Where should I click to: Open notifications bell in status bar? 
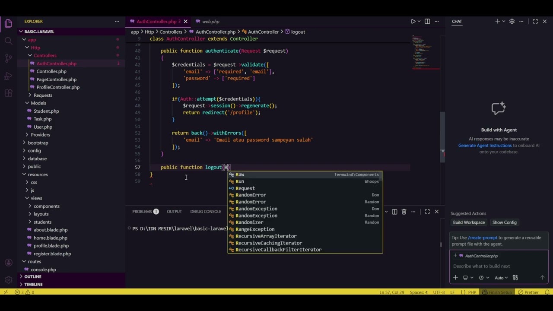pos(547,292)
